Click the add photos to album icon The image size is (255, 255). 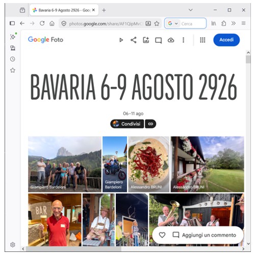pos(146,40)
